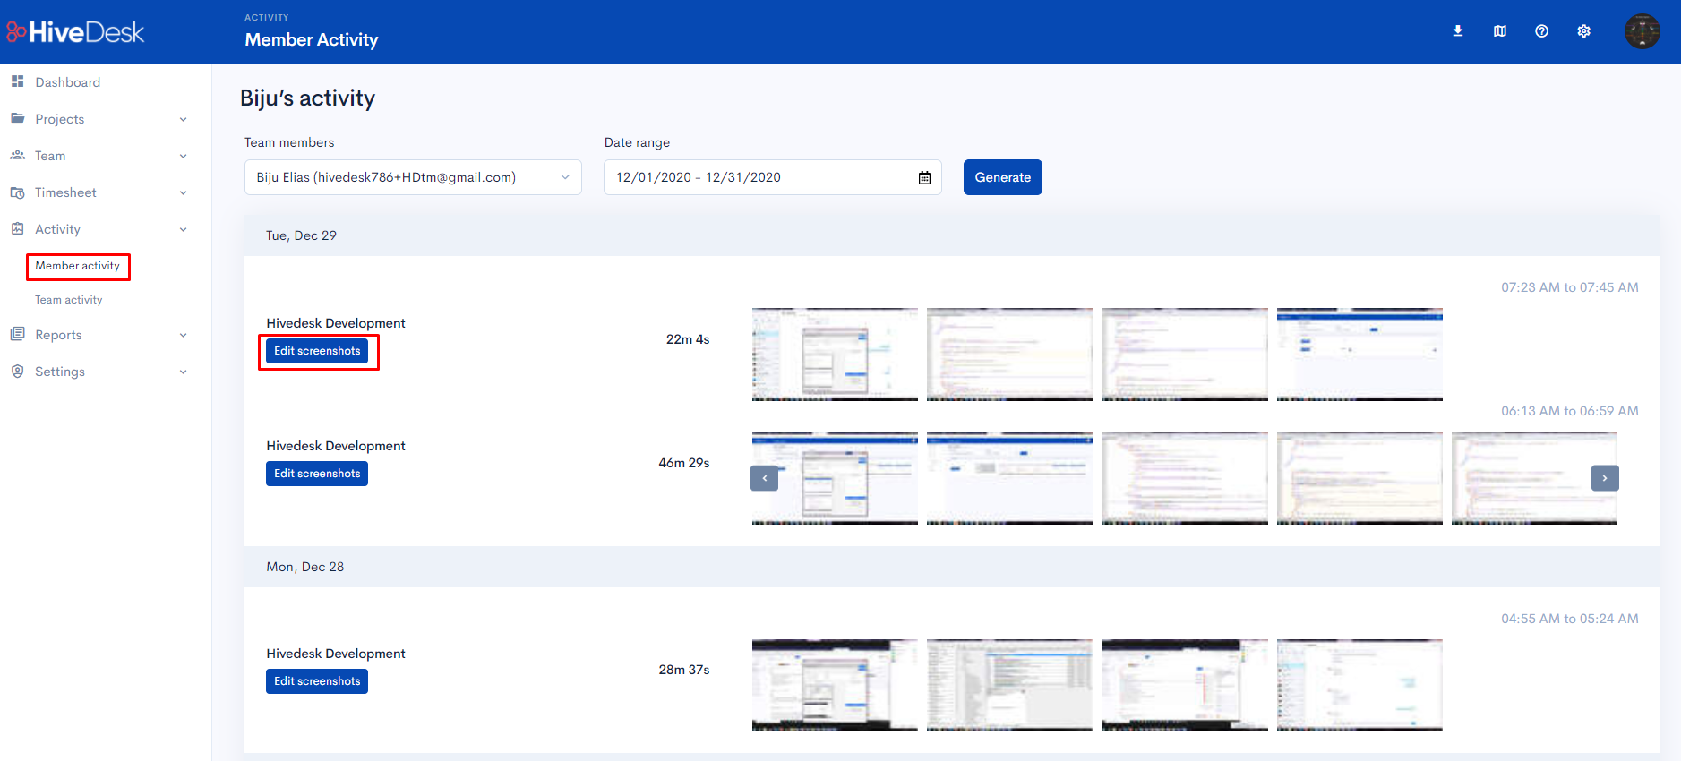Open second screenshot of 06:13 AM session
Viewport: 1681px width, 761px height.
click(1009, 478)
